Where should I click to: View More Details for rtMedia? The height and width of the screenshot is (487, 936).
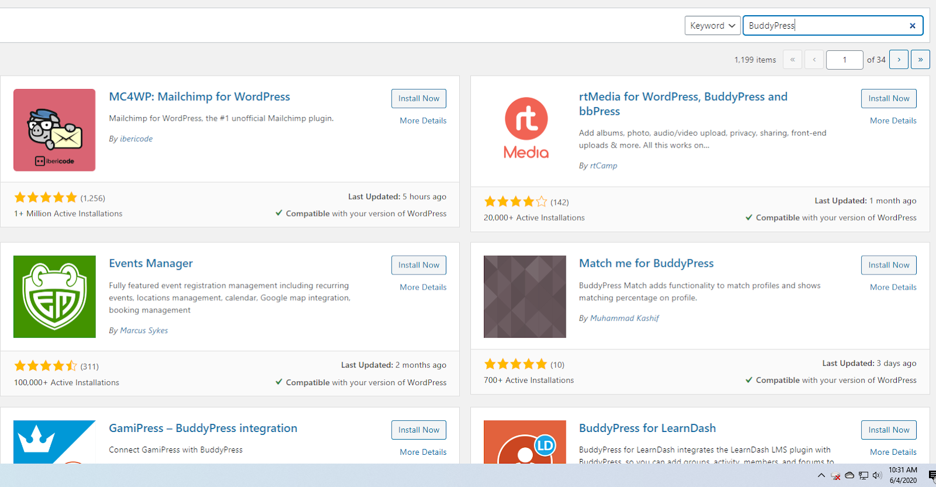[x=893, y=121]
